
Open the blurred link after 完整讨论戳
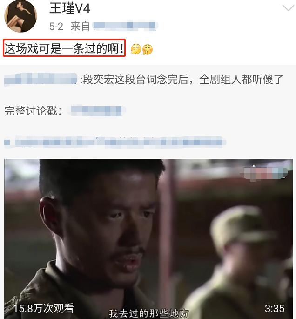pyautogui.click(x=96, y=111)
